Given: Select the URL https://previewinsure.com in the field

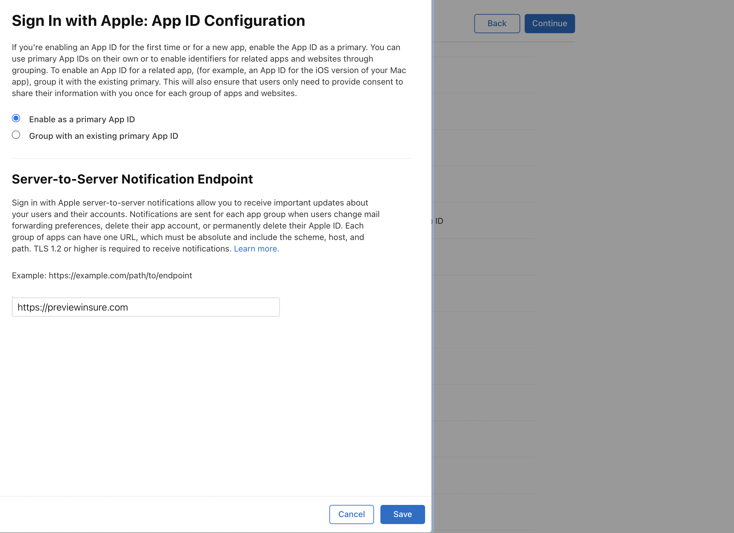Looking at the screenshot, I should [72, 307].
